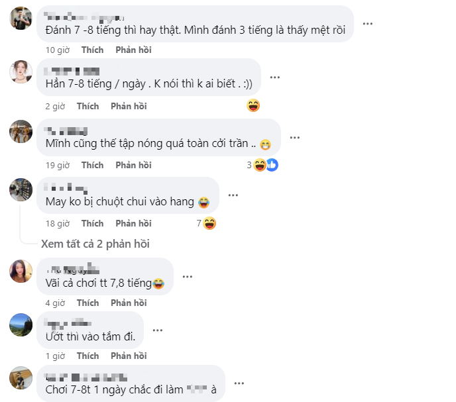
Task: Open options for "Mình cũng thế tập nóng" comment
Action: pos(295,138)
